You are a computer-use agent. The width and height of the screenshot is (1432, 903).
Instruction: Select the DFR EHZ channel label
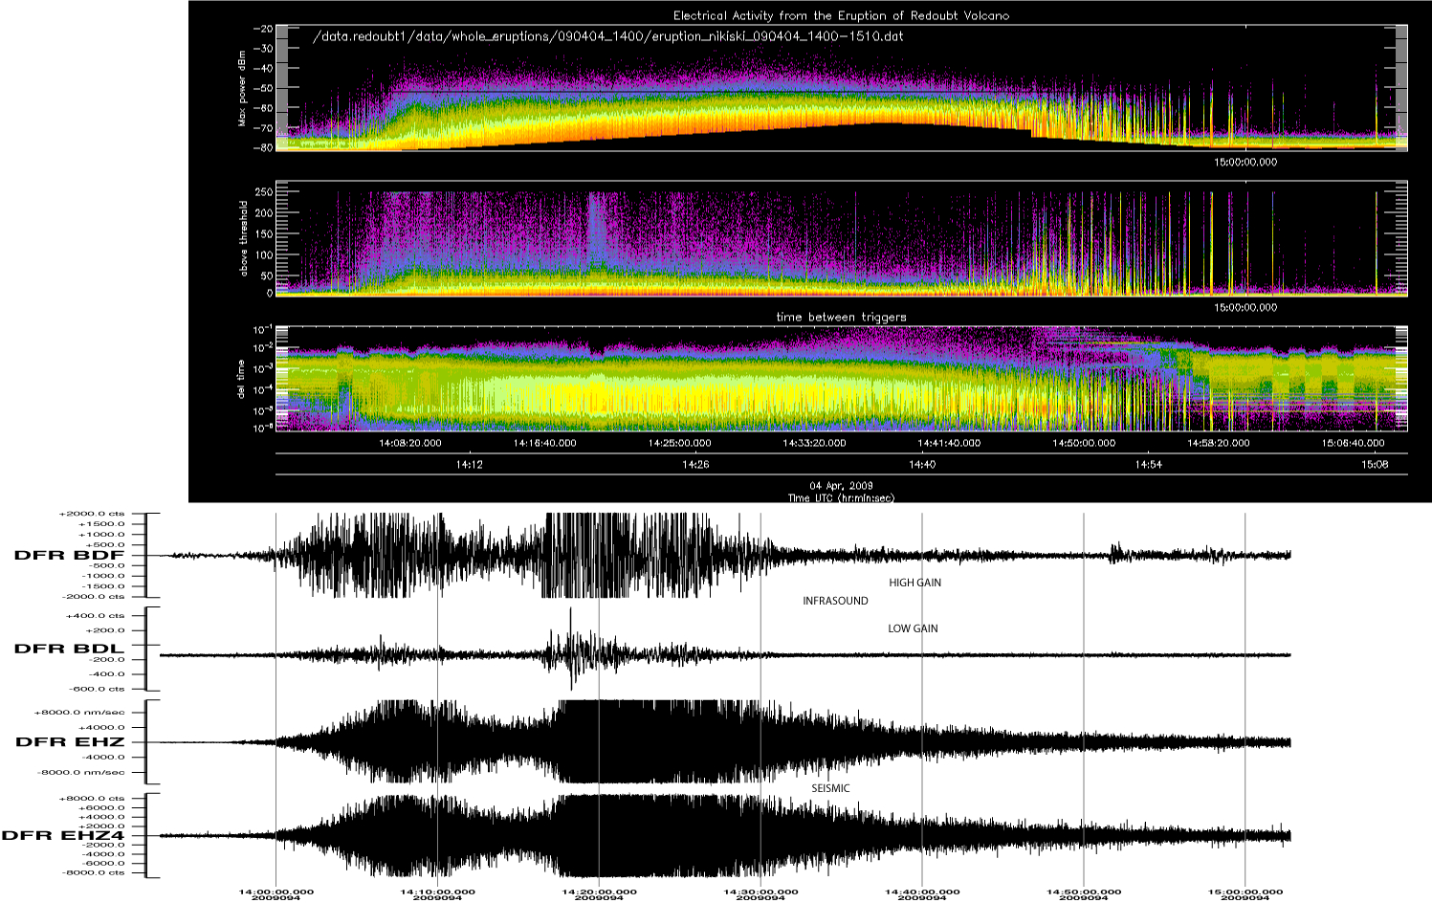[70, 742]
